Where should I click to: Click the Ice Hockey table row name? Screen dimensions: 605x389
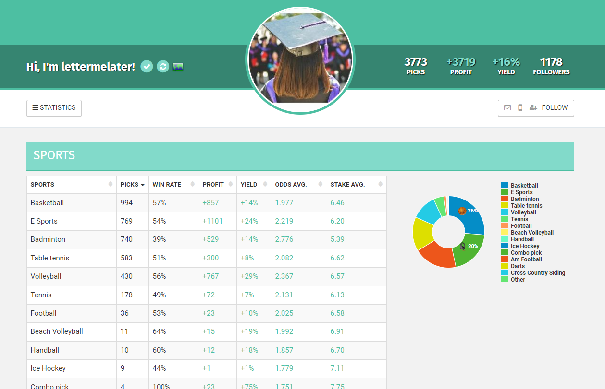pos(48,368)
